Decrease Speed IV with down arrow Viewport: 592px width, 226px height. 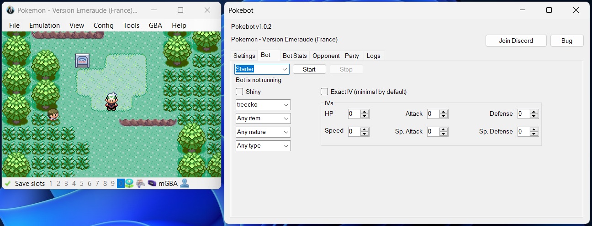(365, 134)
